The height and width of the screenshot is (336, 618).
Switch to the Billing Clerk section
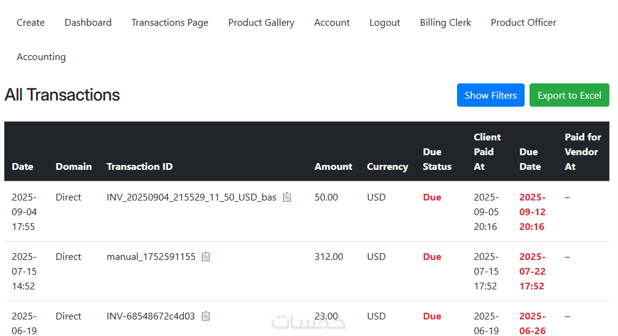pos(445,23)
